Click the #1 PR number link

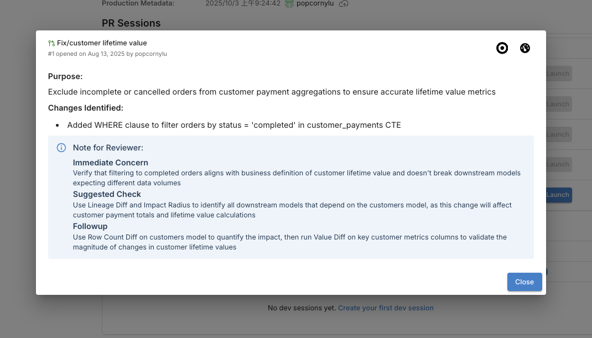click(x=50, y=54)
